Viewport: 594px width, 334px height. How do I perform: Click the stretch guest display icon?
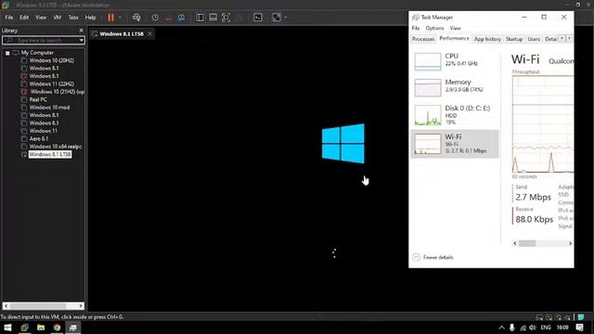tap(277, 18)
